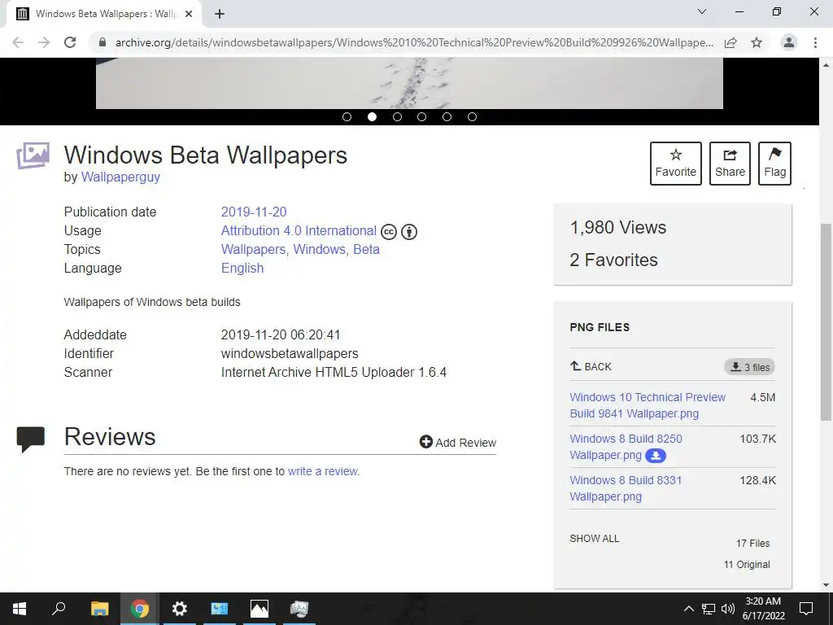Click the Add Review plus icon

tap(426, 442)
